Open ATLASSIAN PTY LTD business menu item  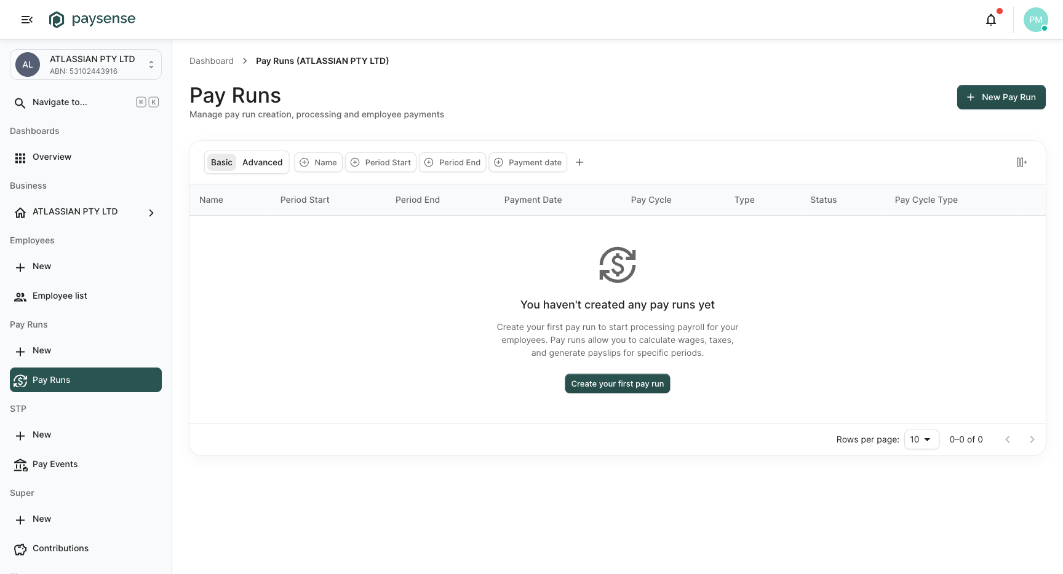click(86, 212)
